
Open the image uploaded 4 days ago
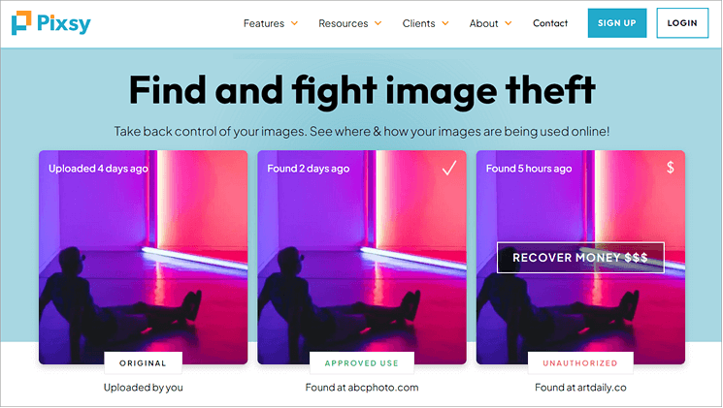(x=143, y=257)
